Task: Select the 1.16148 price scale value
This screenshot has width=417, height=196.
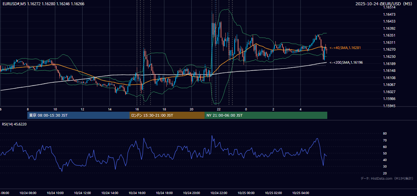Action: (x=389, y=71)
